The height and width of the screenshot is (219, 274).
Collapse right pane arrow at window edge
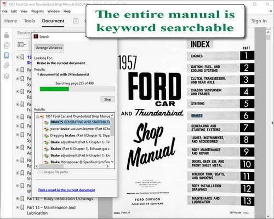point(272,123)
